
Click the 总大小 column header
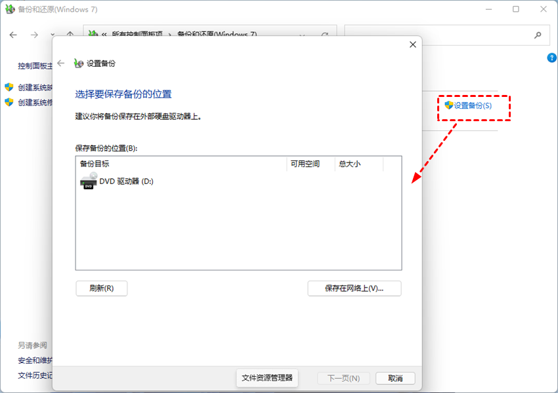(358, 164)
